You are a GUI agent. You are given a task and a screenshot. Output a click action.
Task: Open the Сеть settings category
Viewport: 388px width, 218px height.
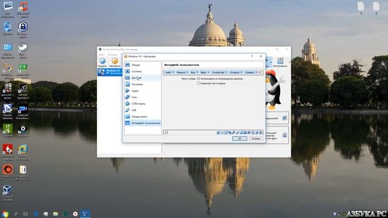[x=142, y=97]
